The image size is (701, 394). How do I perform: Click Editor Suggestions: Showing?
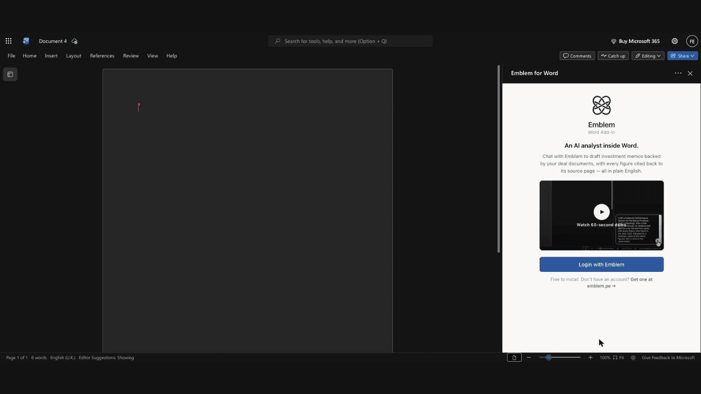pyautogui.click(x=106, y=358)
